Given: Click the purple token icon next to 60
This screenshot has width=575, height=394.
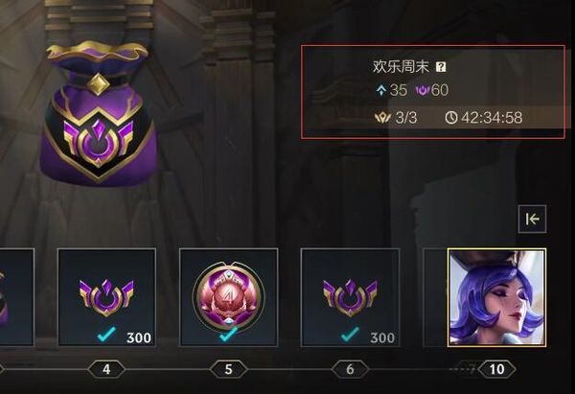Looking at the screenshot, I should click(423, 90).
